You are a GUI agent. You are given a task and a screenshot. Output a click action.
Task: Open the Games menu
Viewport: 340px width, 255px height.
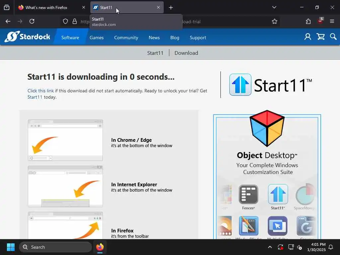[x=97, y=38]
